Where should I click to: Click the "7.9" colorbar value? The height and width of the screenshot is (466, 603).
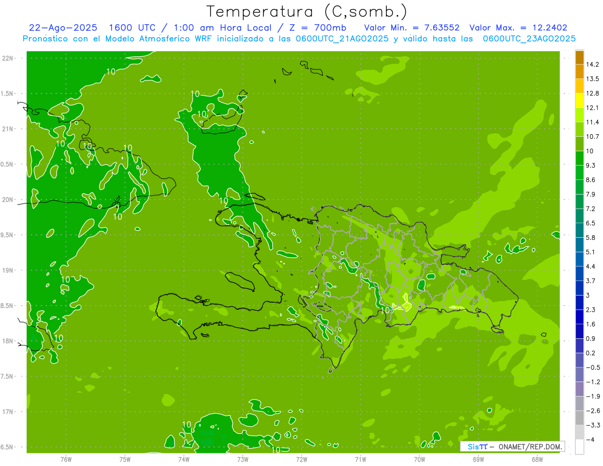pyautogui.click(x=591, y=195)
